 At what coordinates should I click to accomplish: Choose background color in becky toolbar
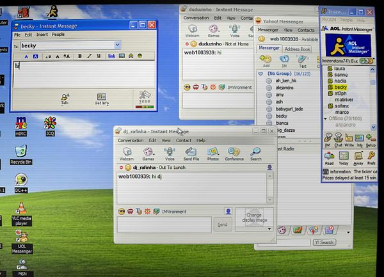point(35,56)
